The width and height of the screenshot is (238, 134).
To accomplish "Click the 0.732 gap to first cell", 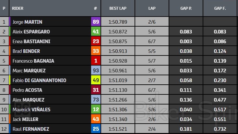I will point(220,129).
